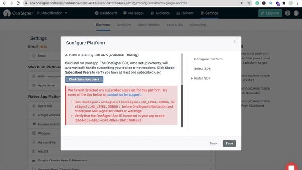Select the Configure Platform step
The image size is (302, 170).
tap(208, 59)
